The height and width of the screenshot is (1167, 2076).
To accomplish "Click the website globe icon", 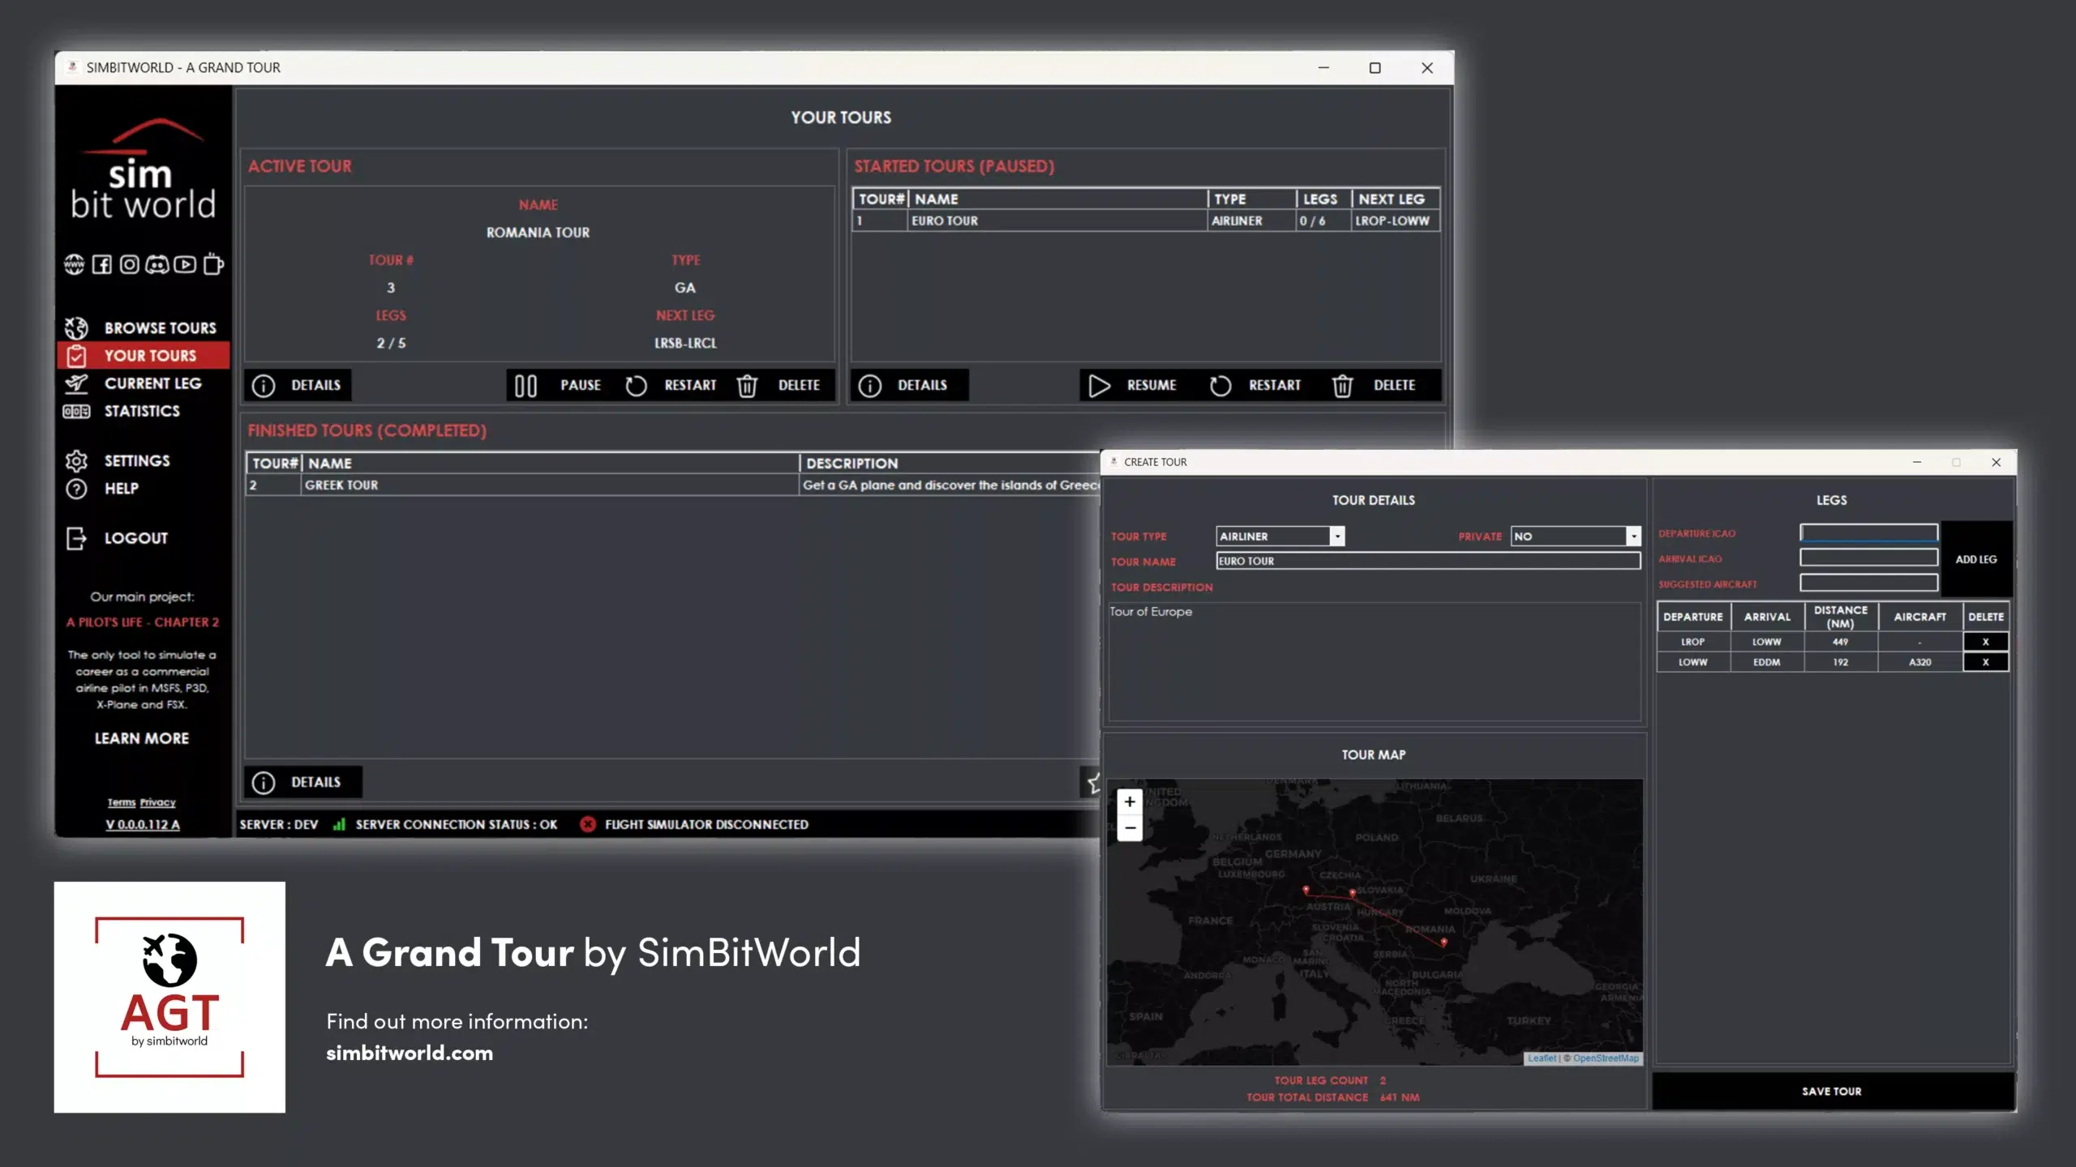I will (x=74, y=264).
